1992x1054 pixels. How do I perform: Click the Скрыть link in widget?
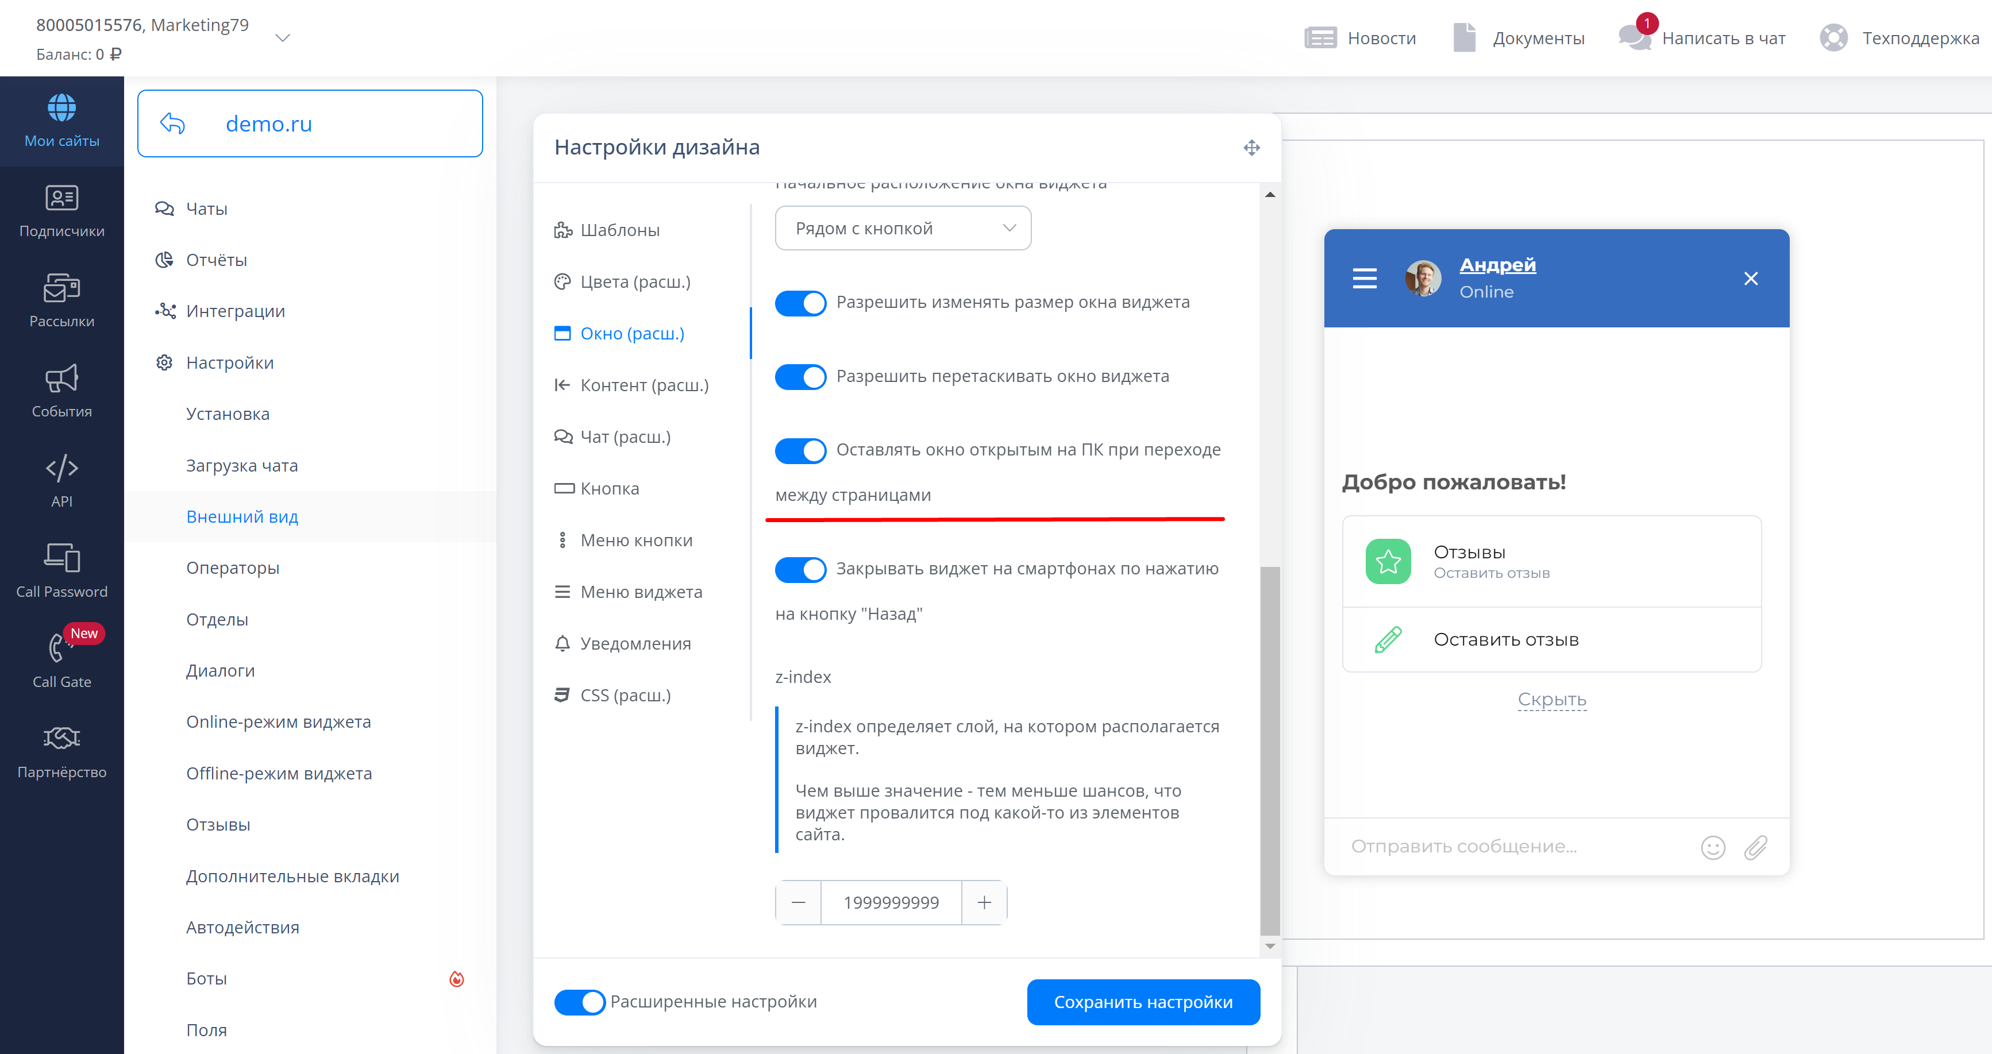click(1551, 699)
